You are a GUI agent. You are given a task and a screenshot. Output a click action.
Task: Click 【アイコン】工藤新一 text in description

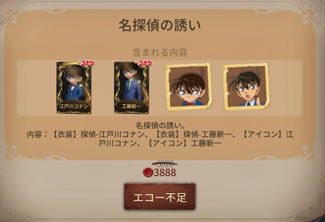pyautogui.click(x=184, y=143)
